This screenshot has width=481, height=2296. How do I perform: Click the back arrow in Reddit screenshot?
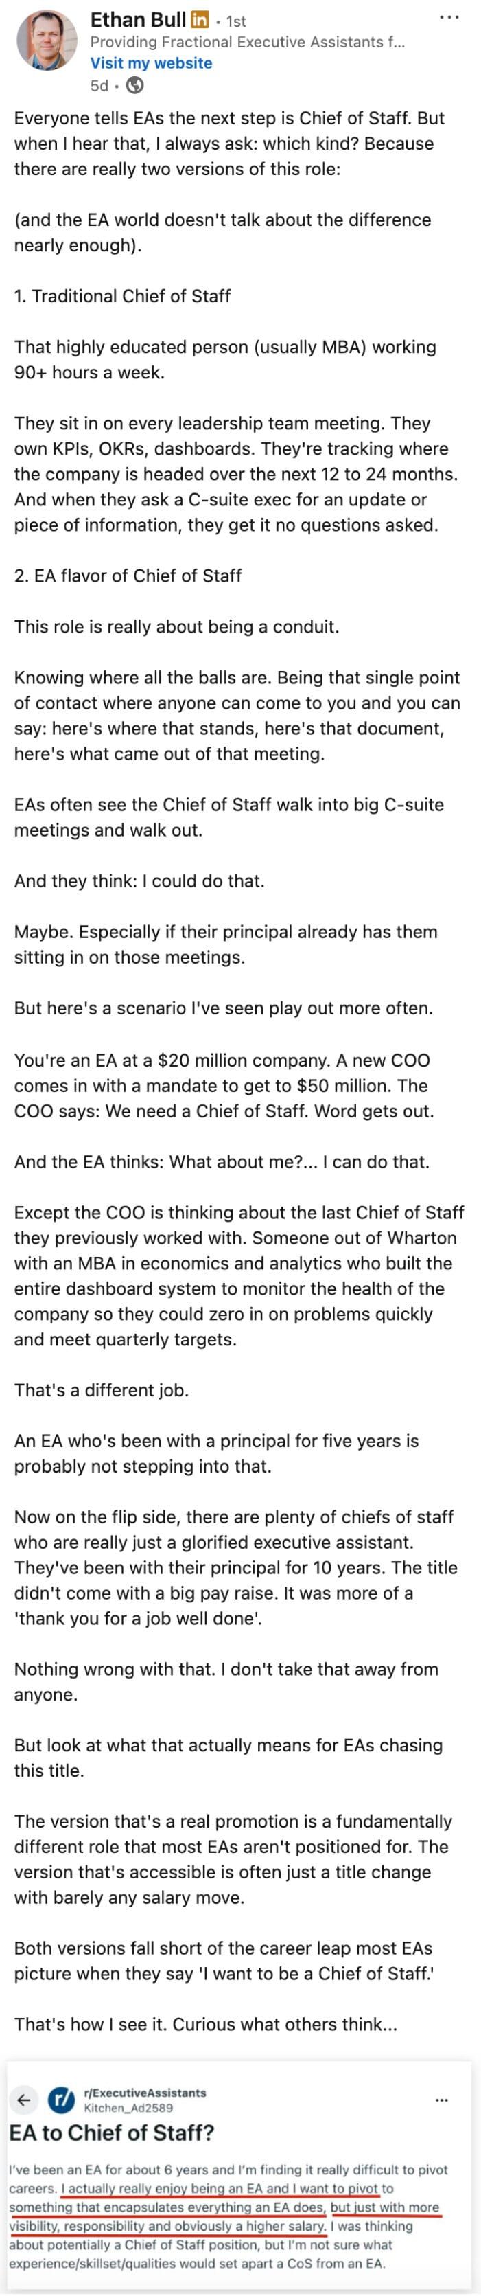click(x=25, y=2099)
